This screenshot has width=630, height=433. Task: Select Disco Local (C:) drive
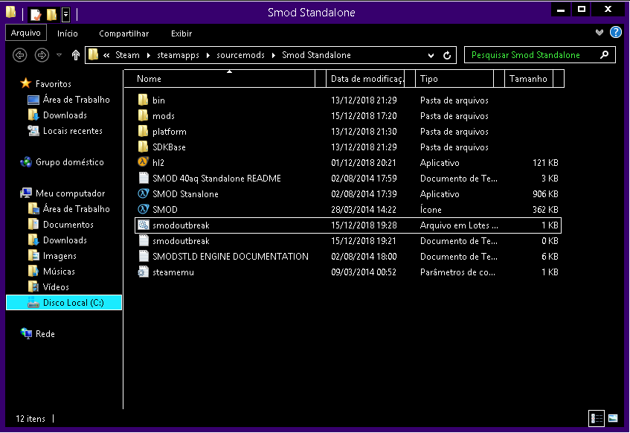(x=64, y=303)
